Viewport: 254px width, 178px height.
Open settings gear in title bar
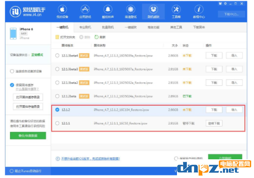pos(225,3)
